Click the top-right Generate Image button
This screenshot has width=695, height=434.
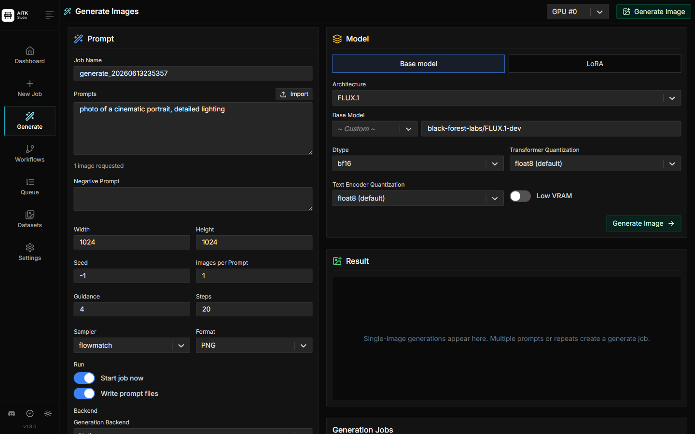[653, 12]
